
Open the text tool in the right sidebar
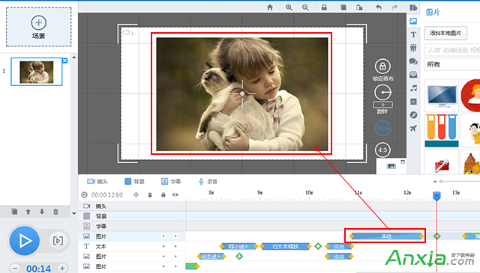[x=413, y=34]
